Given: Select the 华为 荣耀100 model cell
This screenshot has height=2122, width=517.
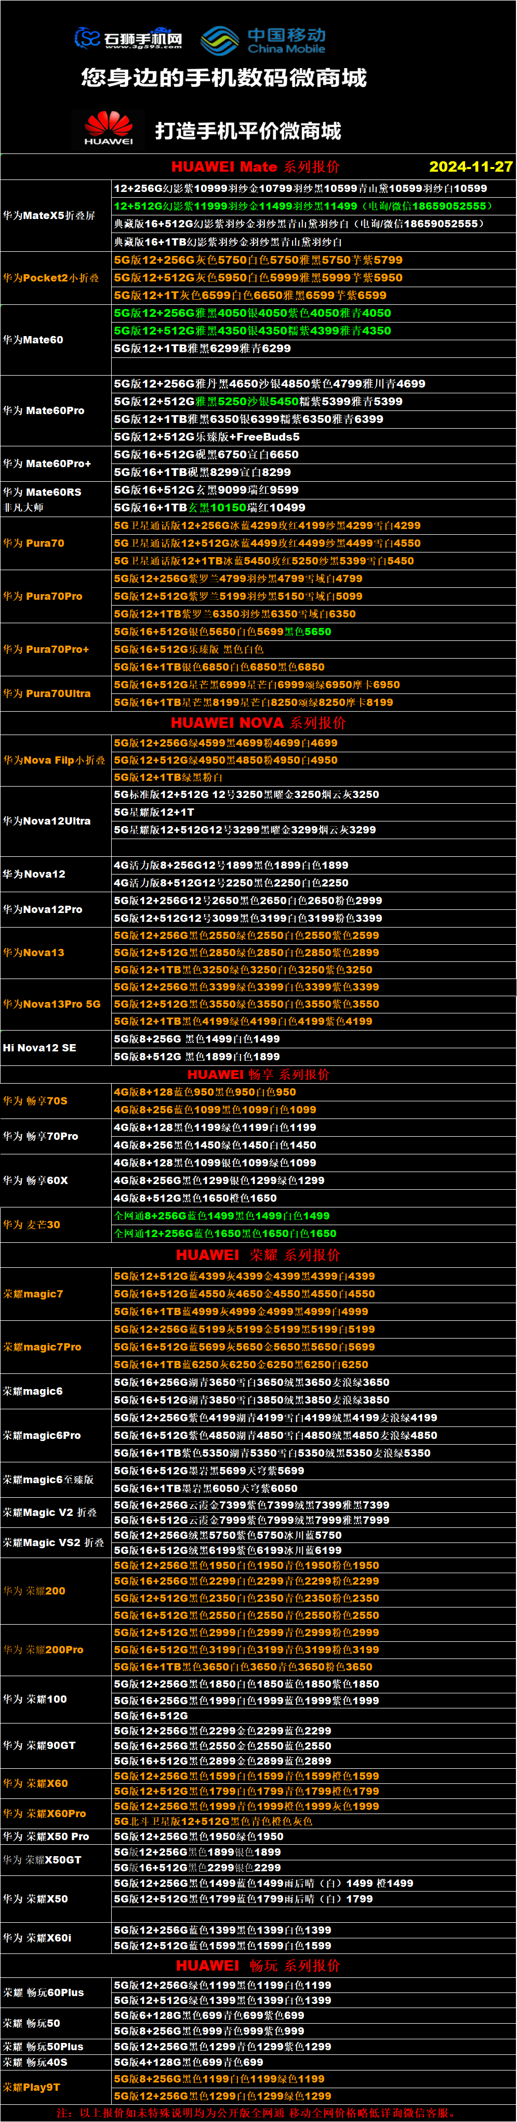Looking at the screenshot, I should (56, 1699).
